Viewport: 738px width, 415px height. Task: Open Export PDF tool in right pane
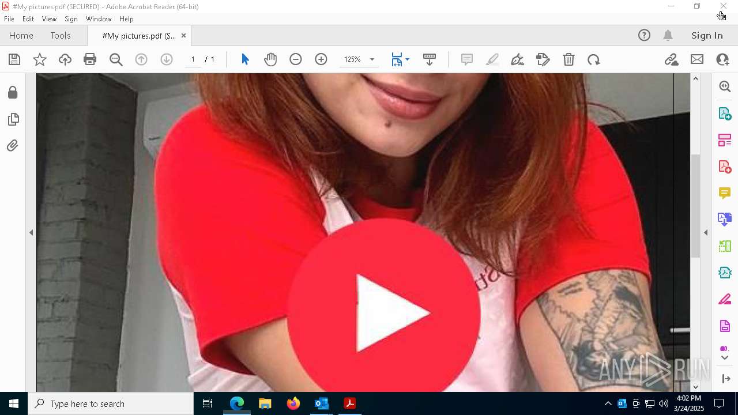coord(725,113)
